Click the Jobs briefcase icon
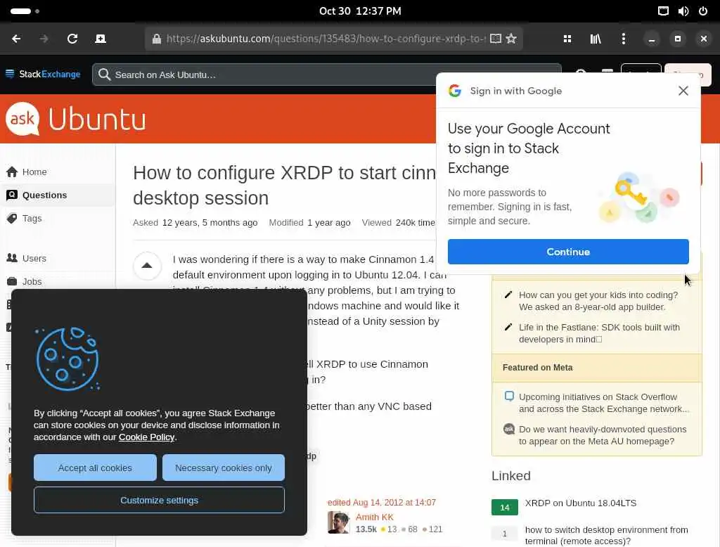Viewport: 720px width, 547px height. [x=12, y=281]
